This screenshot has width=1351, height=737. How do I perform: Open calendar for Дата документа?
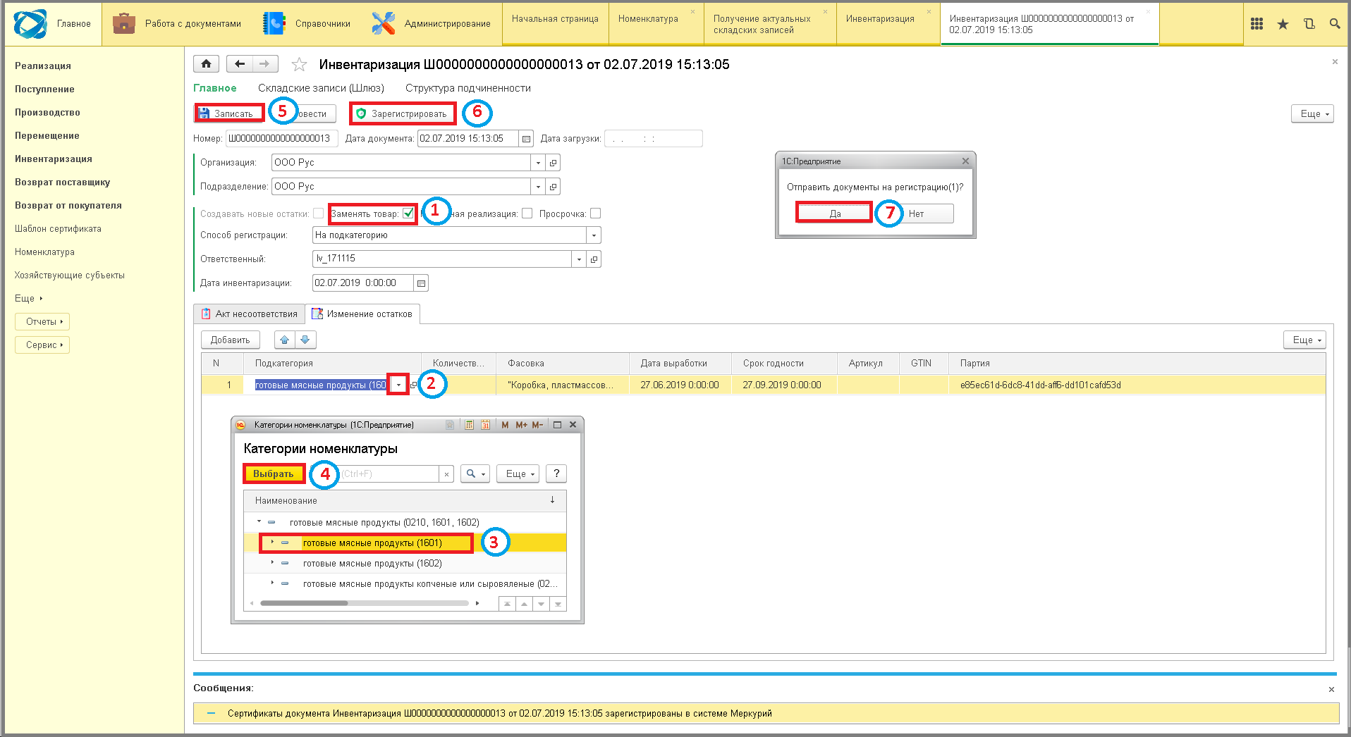point(526,139)
